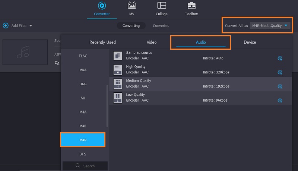The height and width of the screenshot is (171, 298).
Task: Choose the M4A format in sidebar
Action: coord(83,112)
